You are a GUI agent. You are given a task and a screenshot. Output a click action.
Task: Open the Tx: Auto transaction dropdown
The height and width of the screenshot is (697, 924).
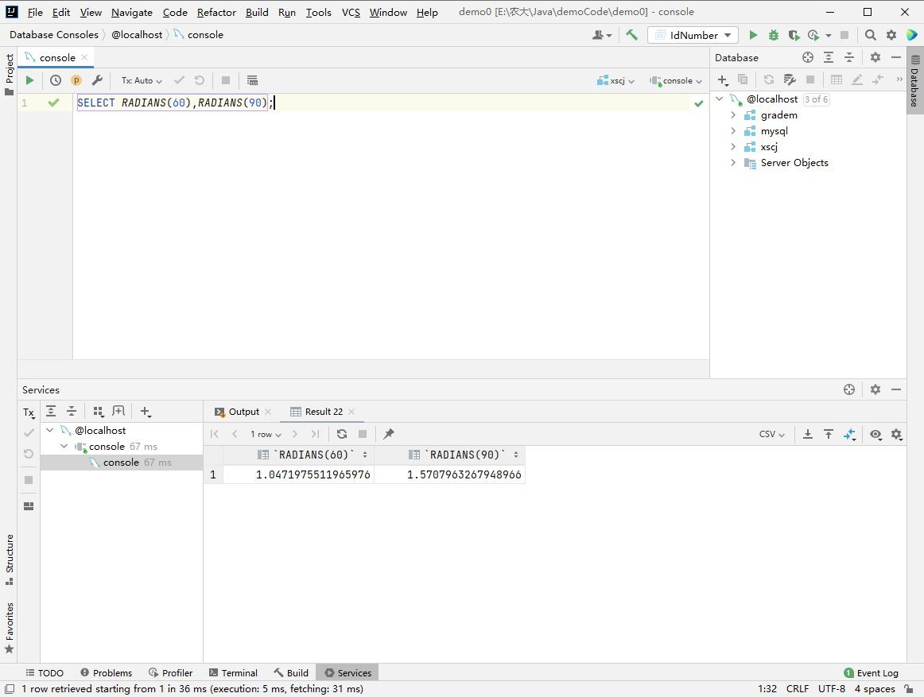142,80
